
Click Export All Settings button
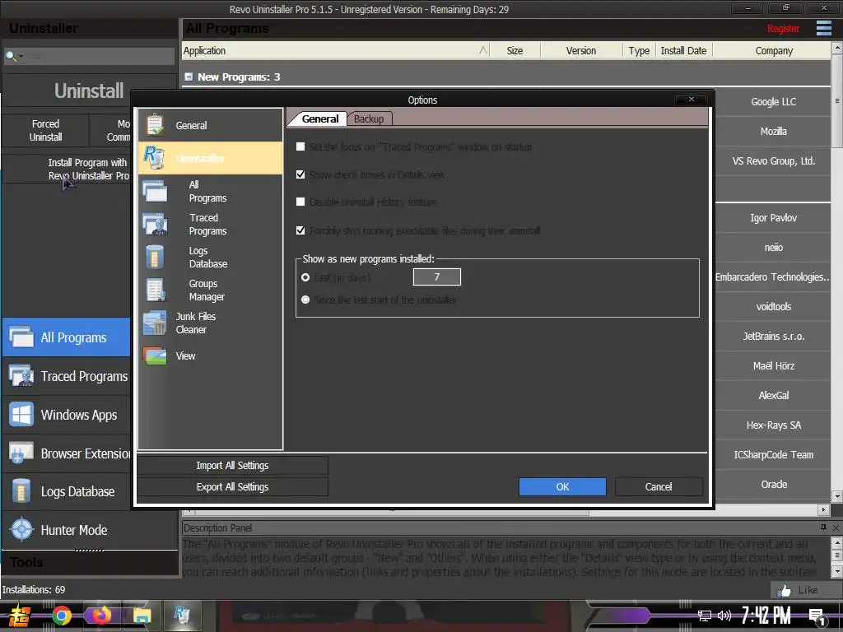[x=232, y=486]
